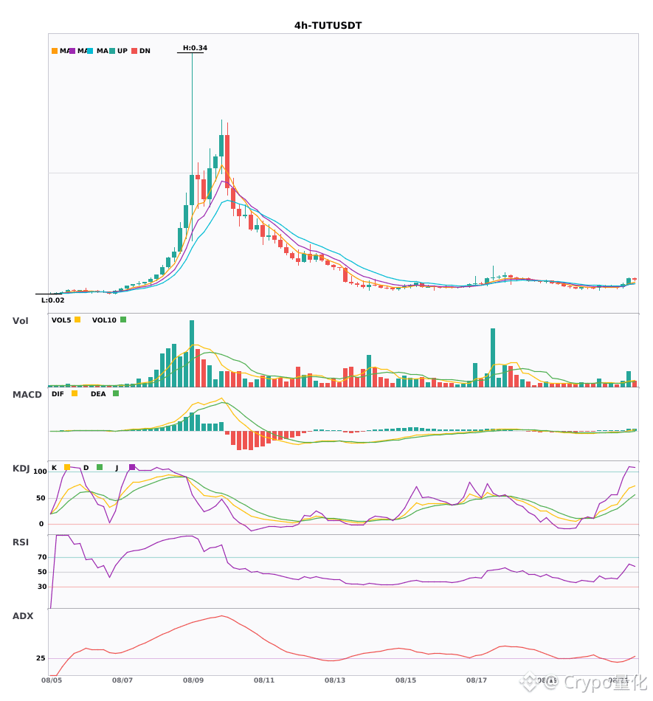Click the yellow K line swatch
The image size is (653, 701).
pyautogui.click(x=67, y=467)
